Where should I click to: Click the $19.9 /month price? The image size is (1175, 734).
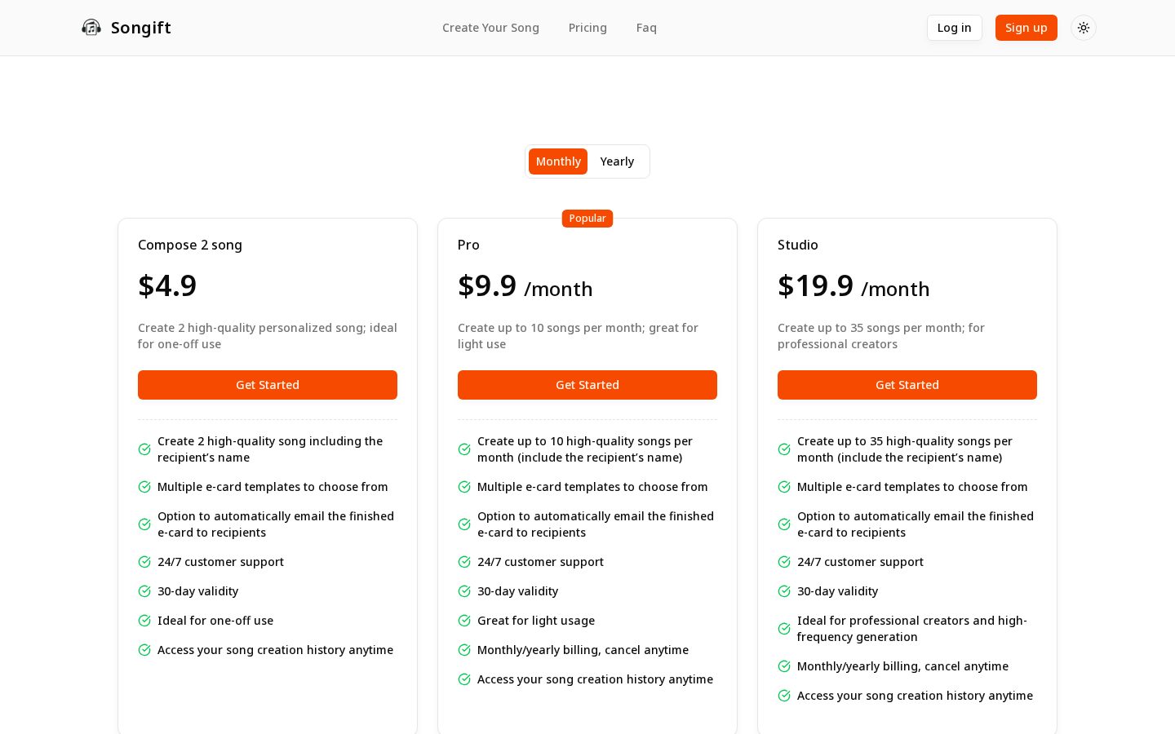854,285
